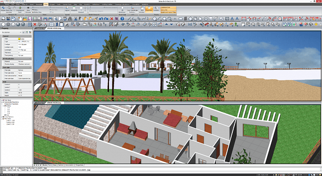Open the Home ribbon tab
The width and height of the screenshot is (322, 176).
click(7, 4)
